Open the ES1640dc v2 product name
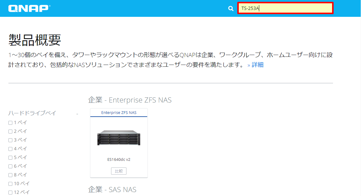The width and height of the screenshot is (361, 196). pos(119,159)
